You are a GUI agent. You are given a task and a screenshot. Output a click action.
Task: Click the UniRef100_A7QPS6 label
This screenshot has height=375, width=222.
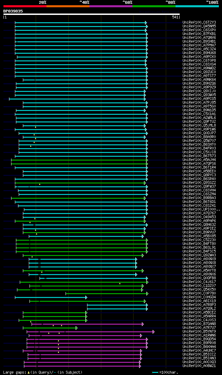(x=199, y=164)
